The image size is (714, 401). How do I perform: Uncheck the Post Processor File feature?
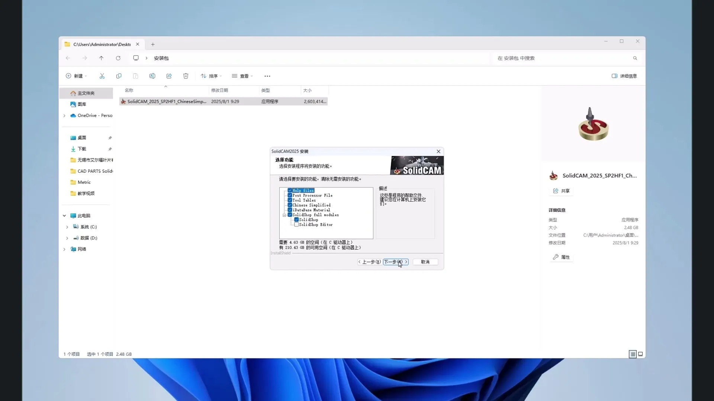(290, 195)
